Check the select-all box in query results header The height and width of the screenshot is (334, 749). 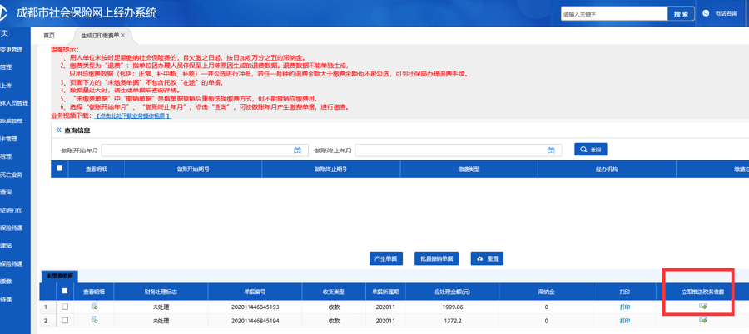59,169
